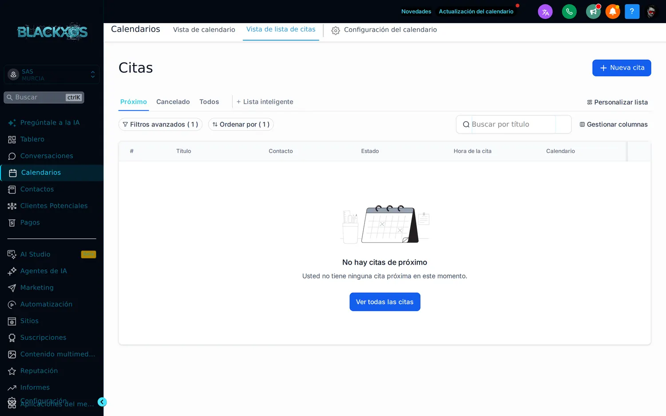The width and height of the screenshot is (666, 416).
Task: Focus the Buscar por título field
Action: pyautogui.click(x=513, y=125)
